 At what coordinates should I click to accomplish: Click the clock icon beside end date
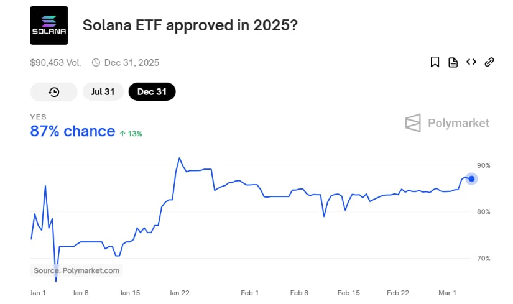pos(96,62)
